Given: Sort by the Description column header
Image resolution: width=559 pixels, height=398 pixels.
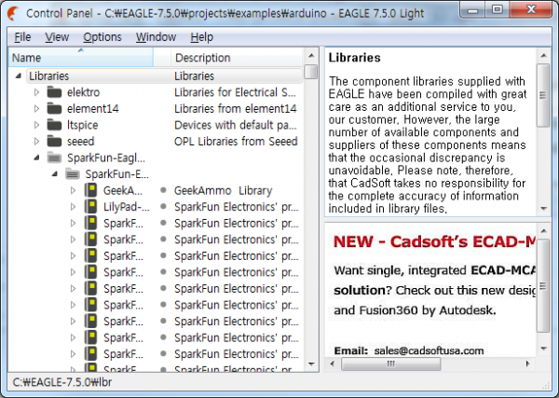Looking at the screenshot, I should pos(237,58).
